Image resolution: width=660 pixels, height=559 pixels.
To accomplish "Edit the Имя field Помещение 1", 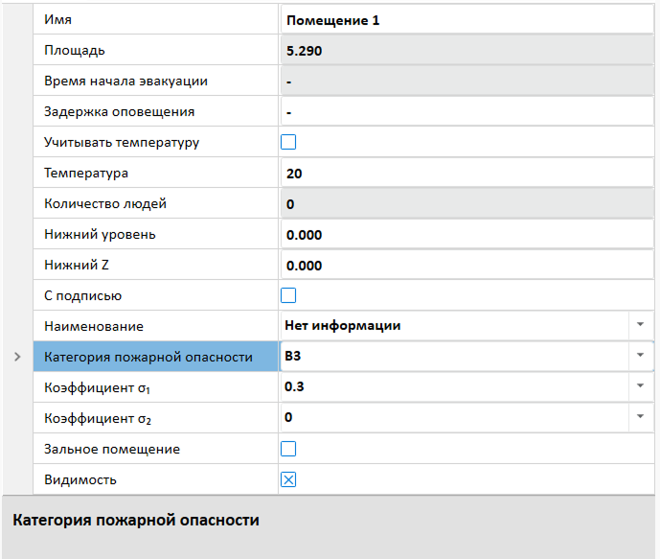I will [x=467, y=20].
